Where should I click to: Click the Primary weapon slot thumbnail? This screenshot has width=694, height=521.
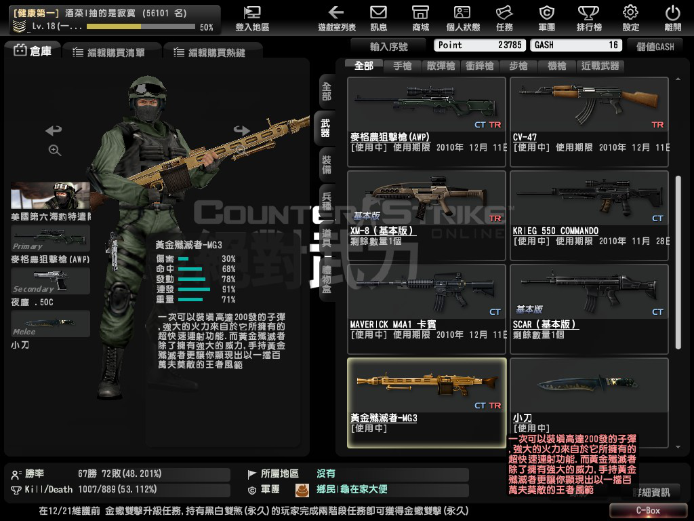coord(50,238)
